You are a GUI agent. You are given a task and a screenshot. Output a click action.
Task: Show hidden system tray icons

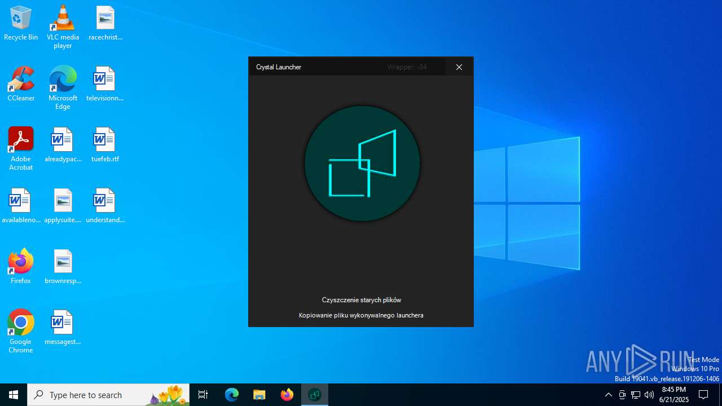[608, 395]
